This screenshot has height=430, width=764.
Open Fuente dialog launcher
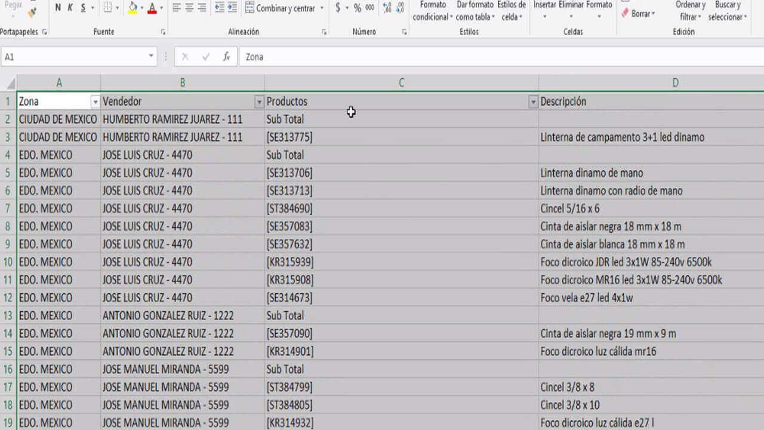(x=163, y=32)
